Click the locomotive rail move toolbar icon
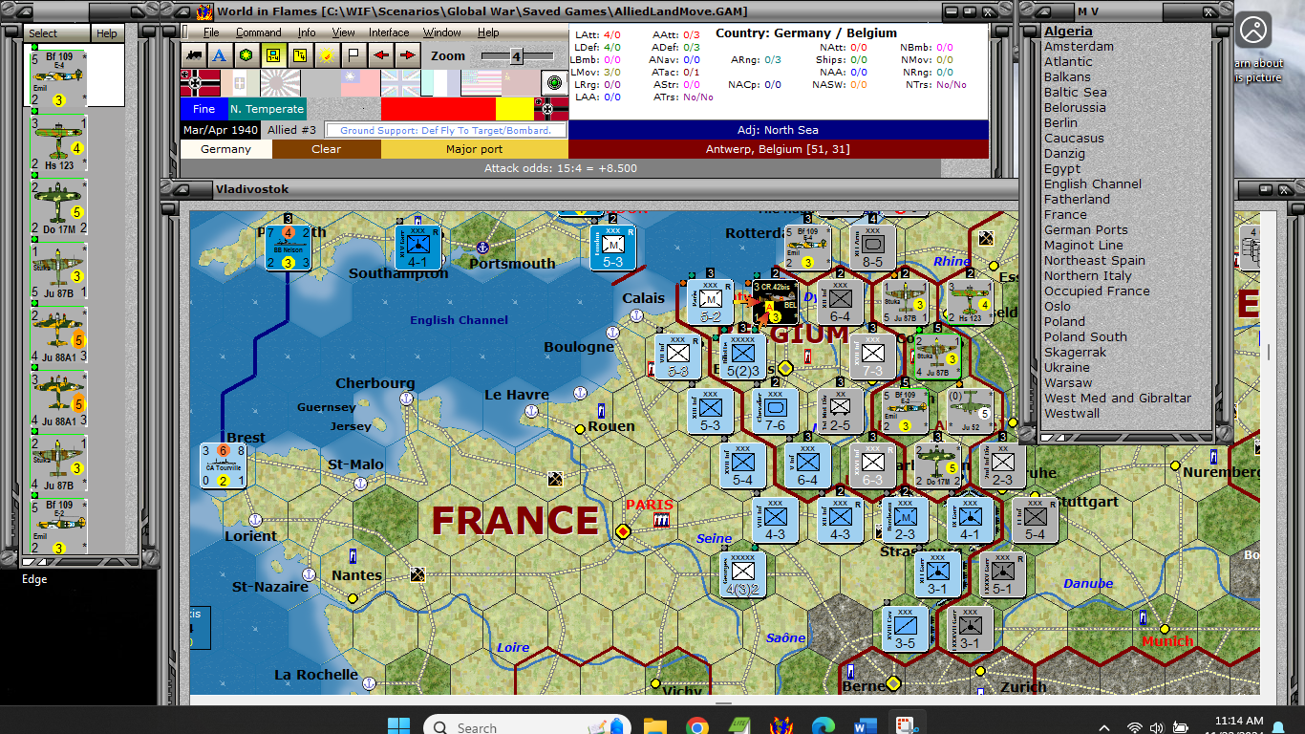Screen dimensions: 1305x734 [x=194, y=55]
